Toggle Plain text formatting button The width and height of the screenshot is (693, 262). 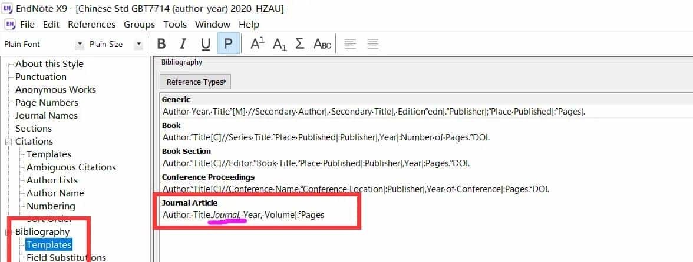click(x=229, y=43)
